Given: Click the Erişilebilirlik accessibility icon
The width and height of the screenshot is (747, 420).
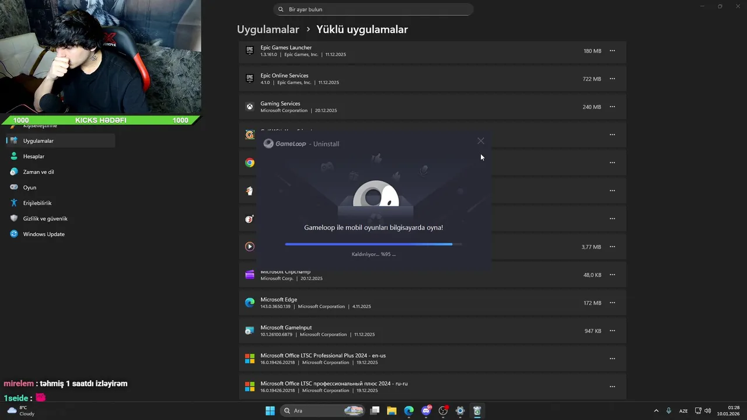Looking at the screenshot, I should point(14,203).
